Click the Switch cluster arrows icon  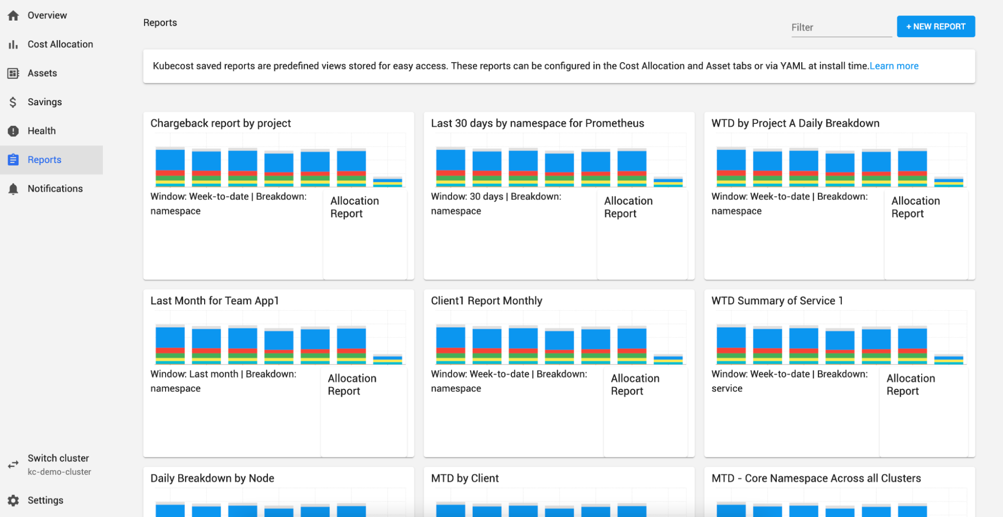[14, 465]
